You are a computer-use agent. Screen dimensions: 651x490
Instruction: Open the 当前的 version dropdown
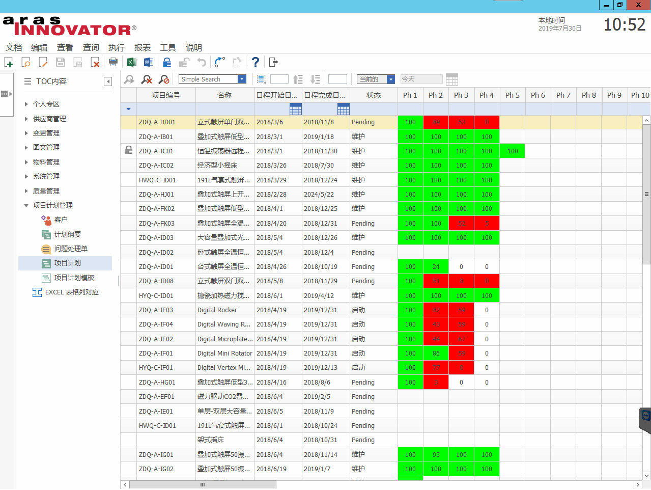click(391, 79)
